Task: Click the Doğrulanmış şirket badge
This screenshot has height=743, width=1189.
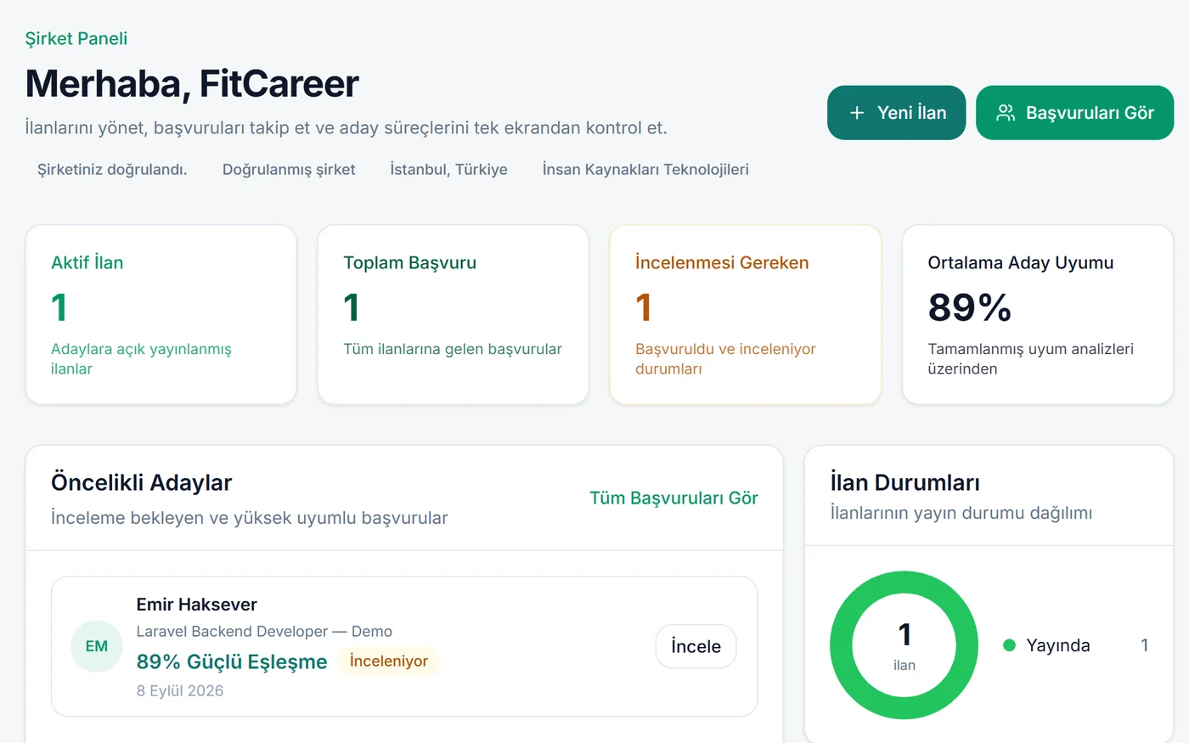Action: (x=289, y=170)
